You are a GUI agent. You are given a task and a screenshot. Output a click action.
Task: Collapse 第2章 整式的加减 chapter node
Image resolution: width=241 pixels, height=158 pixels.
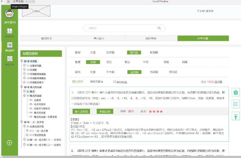tap(22, 87)
